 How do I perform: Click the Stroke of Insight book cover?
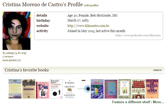pos(70,89)
